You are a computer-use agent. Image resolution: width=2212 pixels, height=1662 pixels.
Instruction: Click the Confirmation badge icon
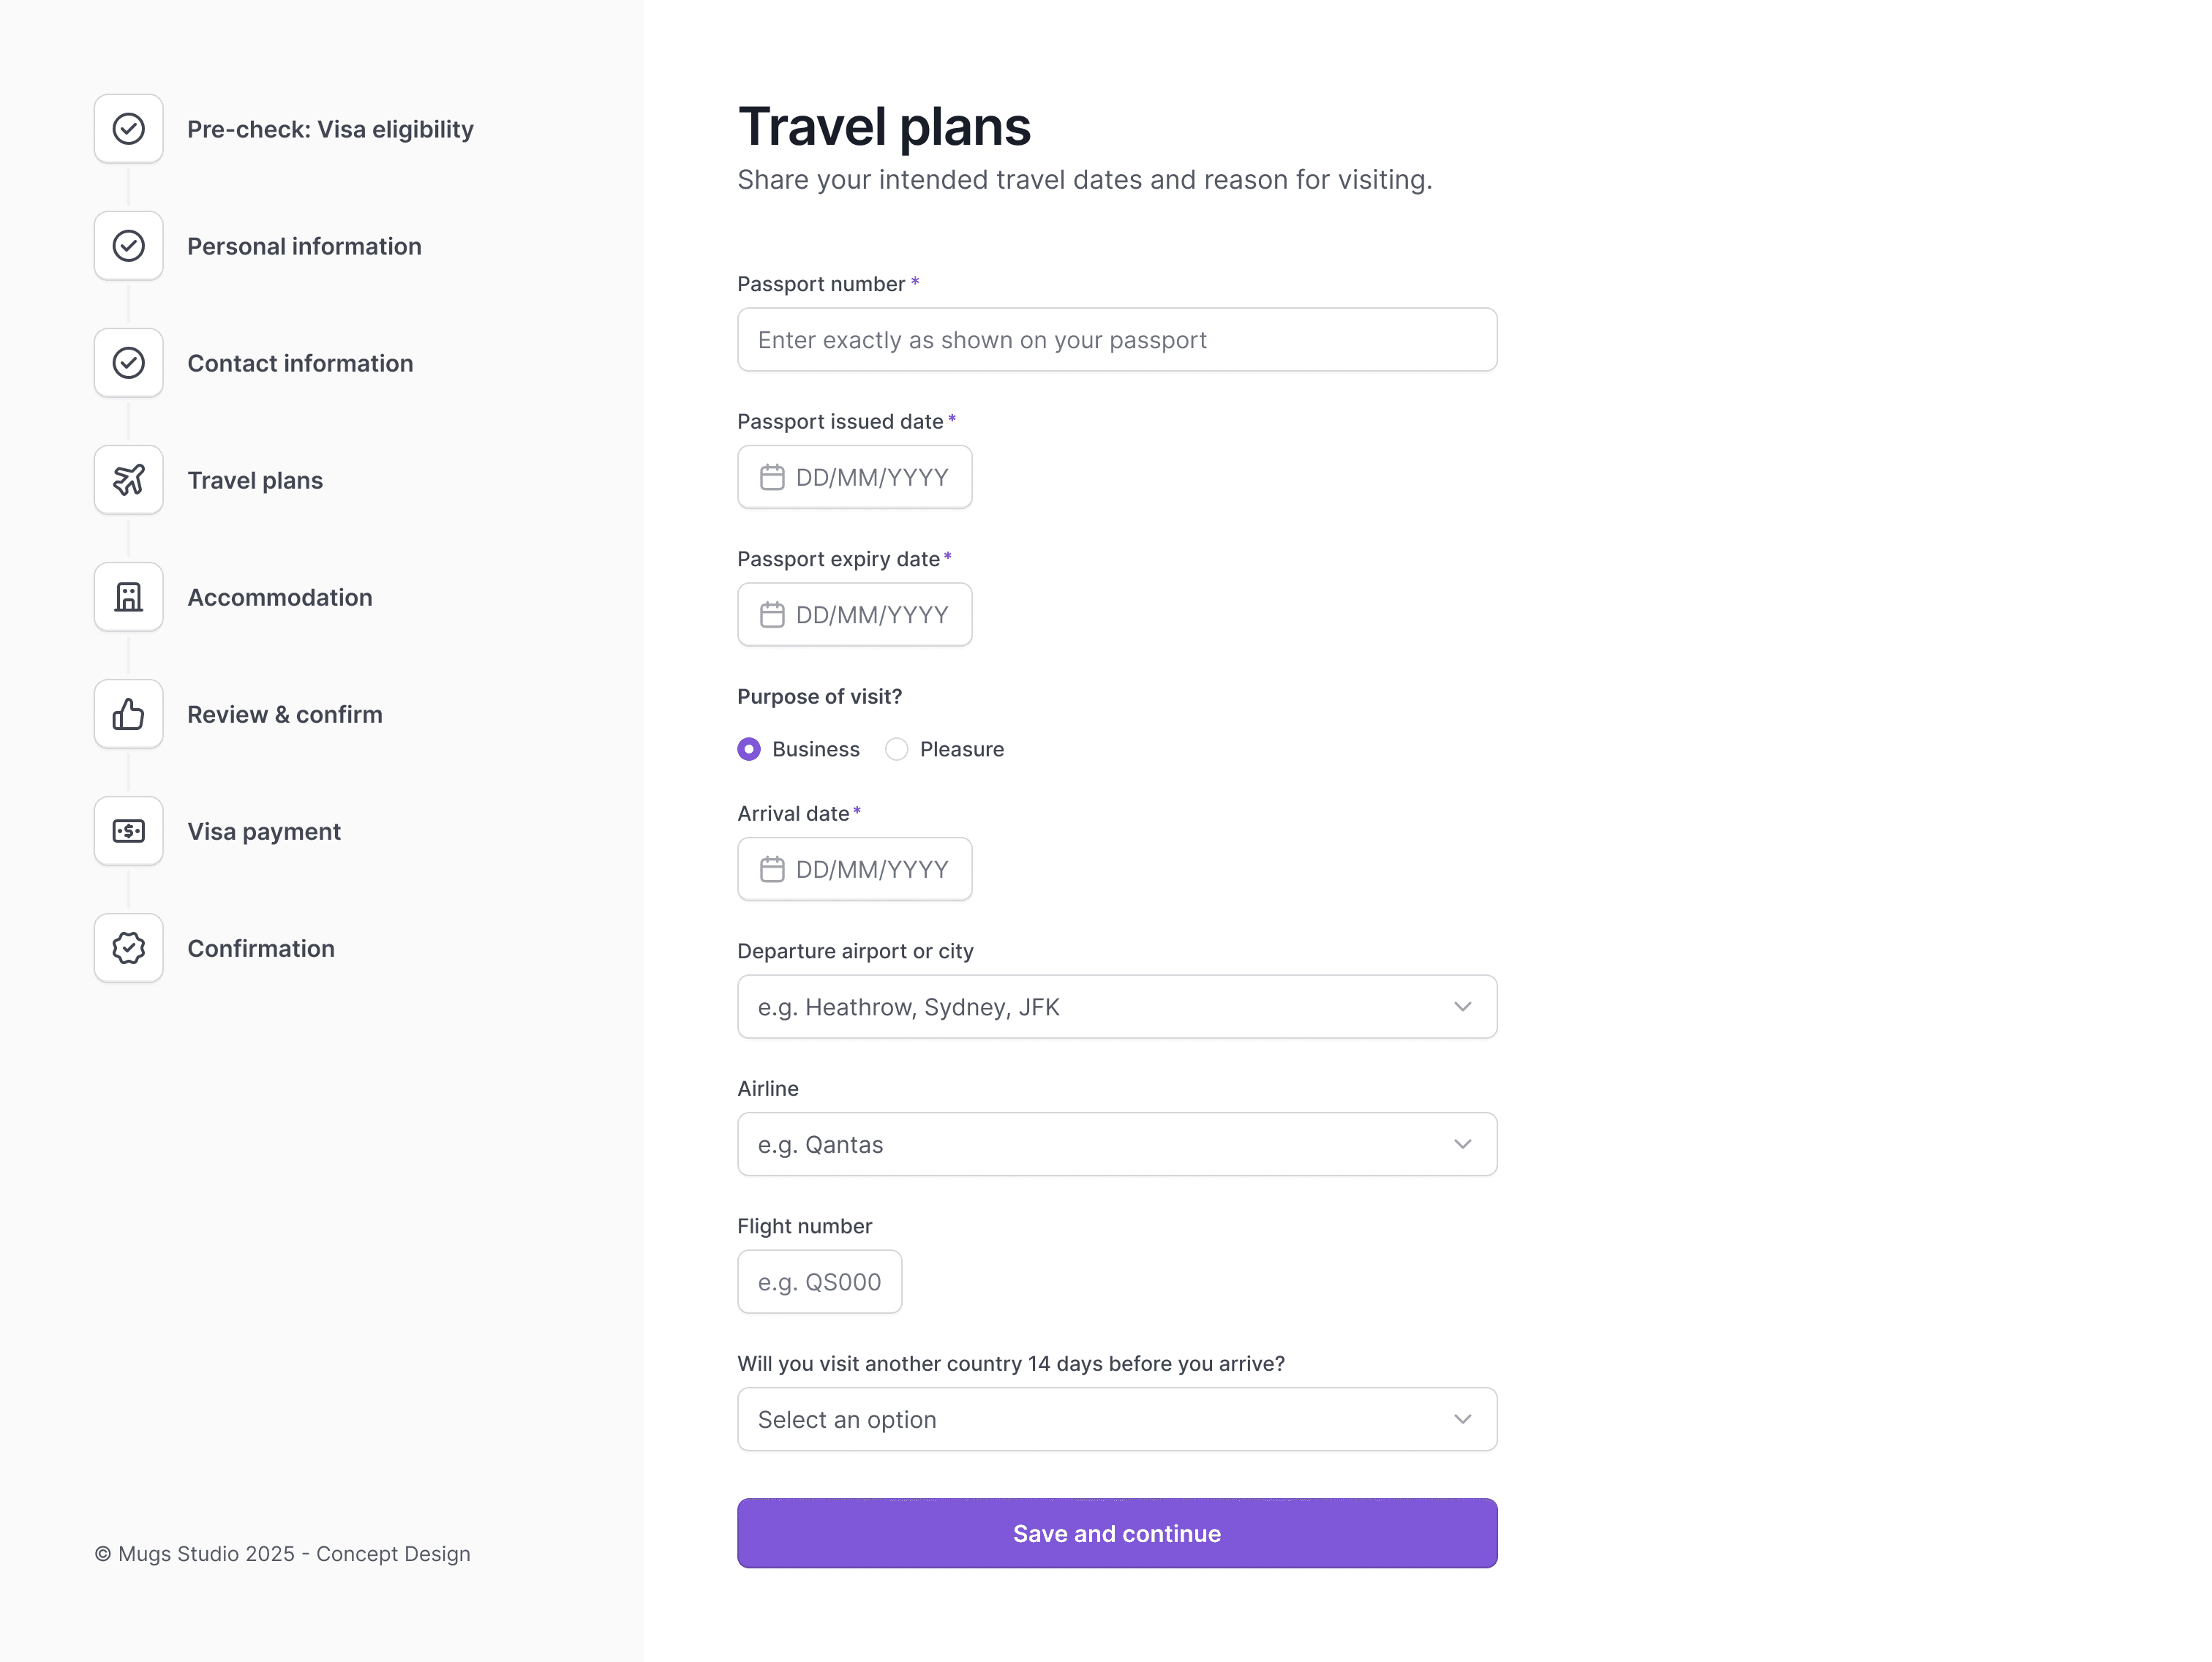128,947
